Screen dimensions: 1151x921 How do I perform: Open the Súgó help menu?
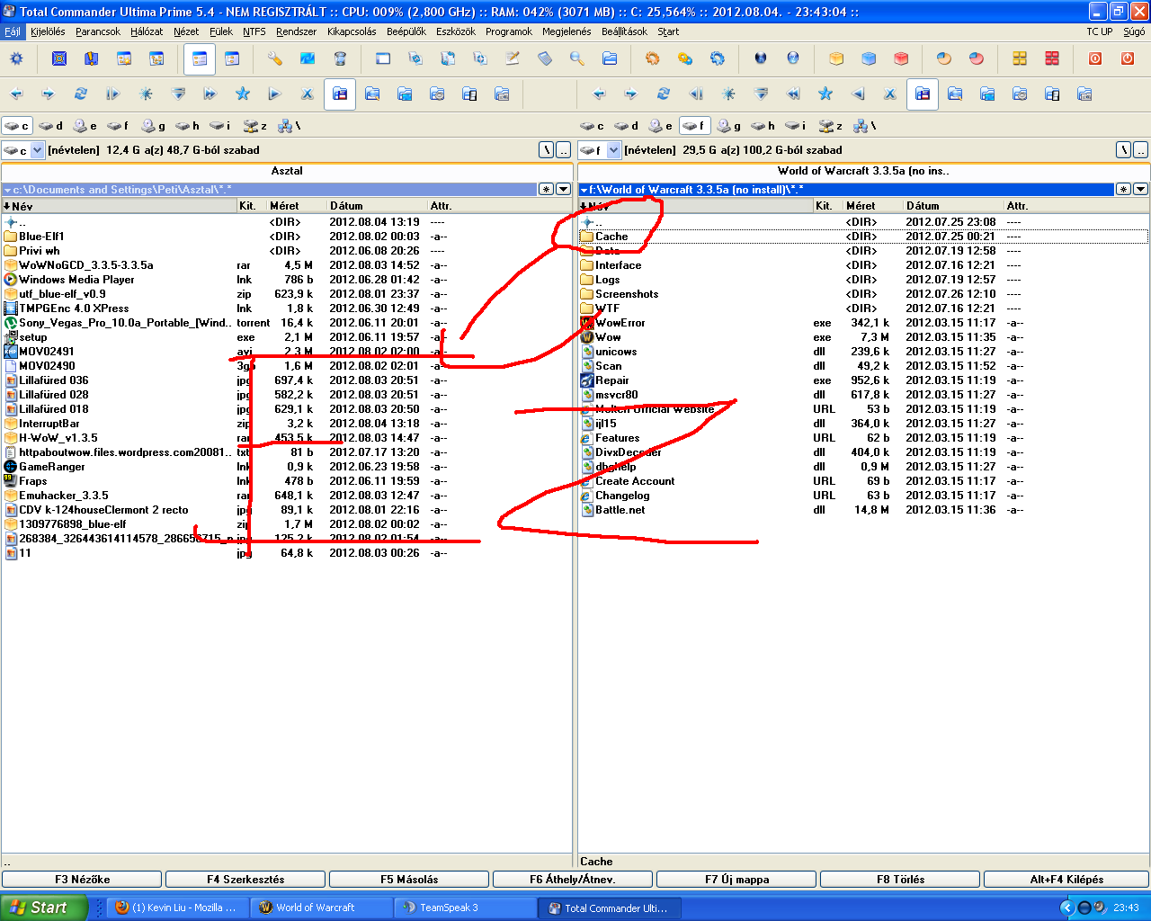(x=1134, y=31)
